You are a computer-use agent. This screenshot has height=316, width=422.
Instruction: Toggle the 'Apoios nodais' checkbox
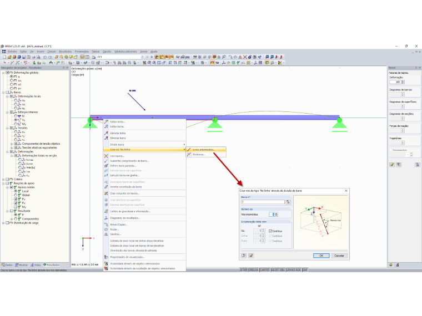coord(12,187)
